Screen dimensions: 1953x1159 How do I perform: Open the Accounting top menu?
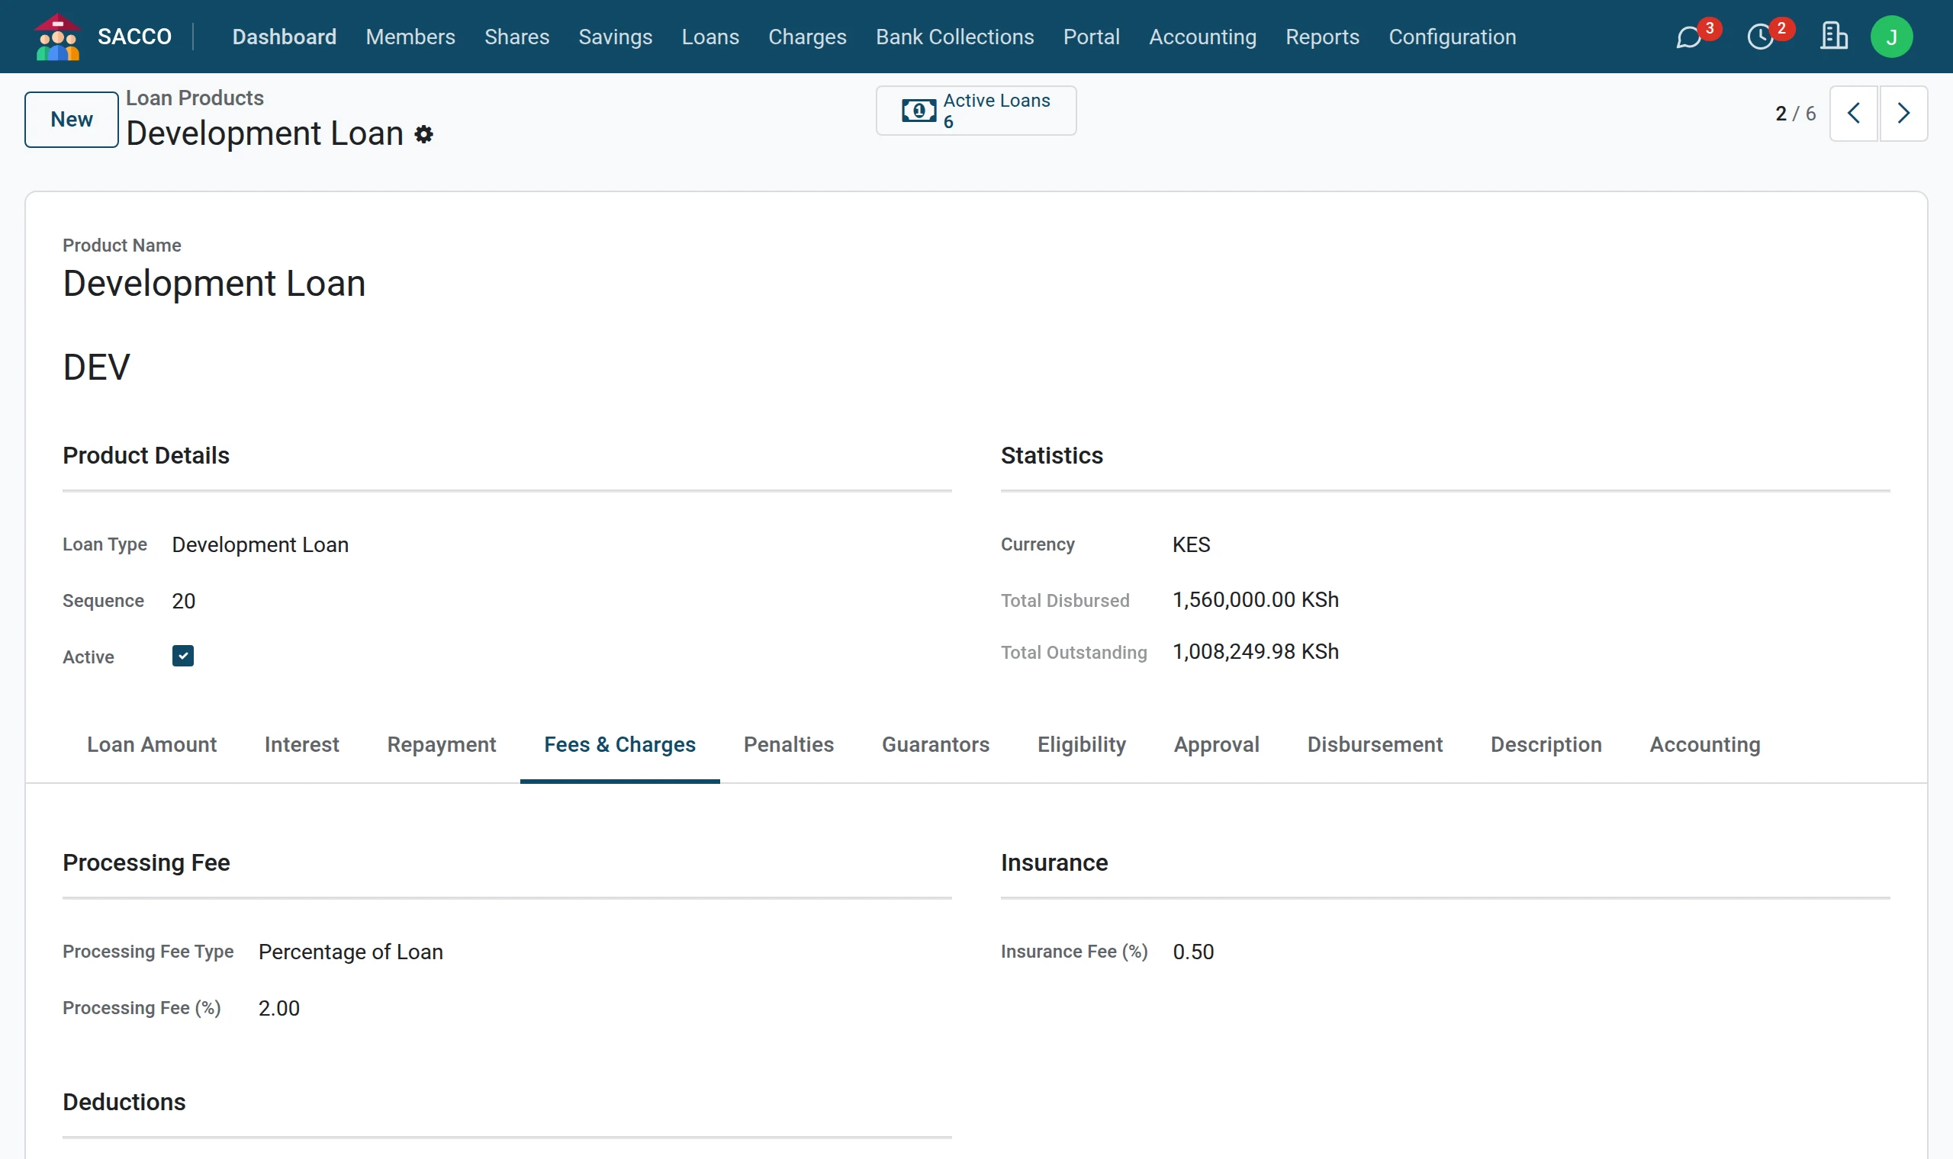coord(1202,37)
